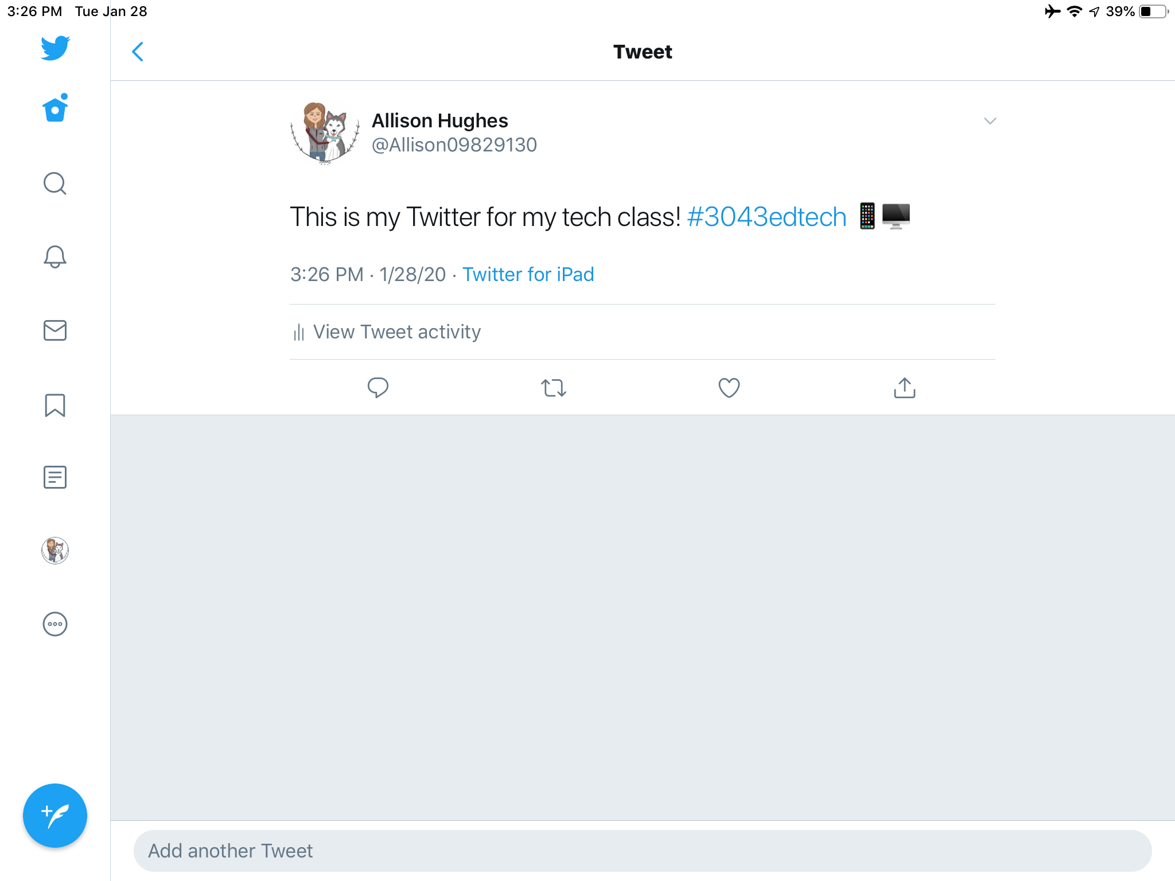Open Bookmarks from the sidebar
The height and width of the screenshot is (881, 1175).
pyautogui.click(x=55, y=405)
